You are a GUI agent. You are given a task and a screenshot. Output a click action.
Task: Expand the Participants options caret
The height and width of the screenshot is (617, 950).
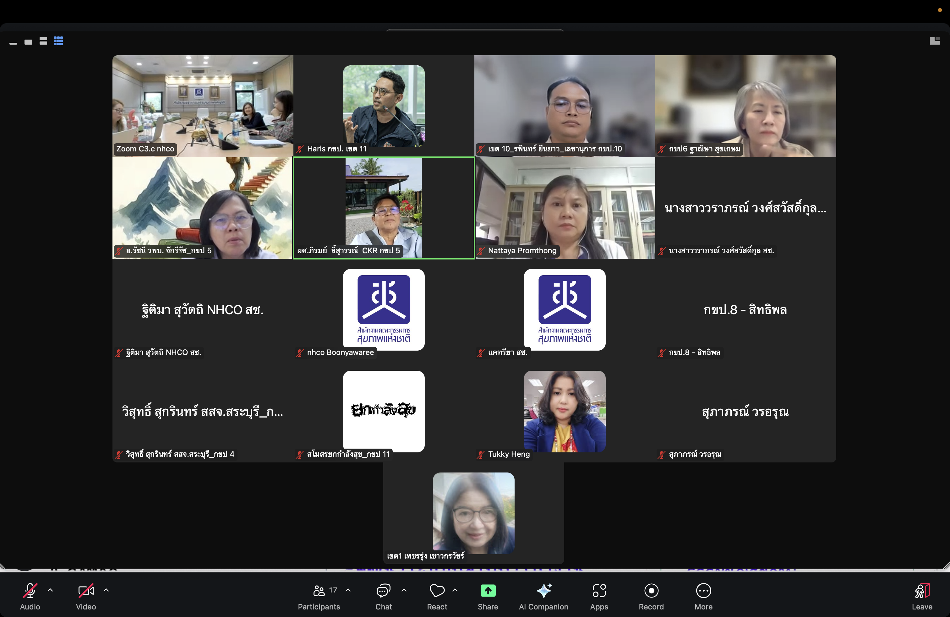348,590
